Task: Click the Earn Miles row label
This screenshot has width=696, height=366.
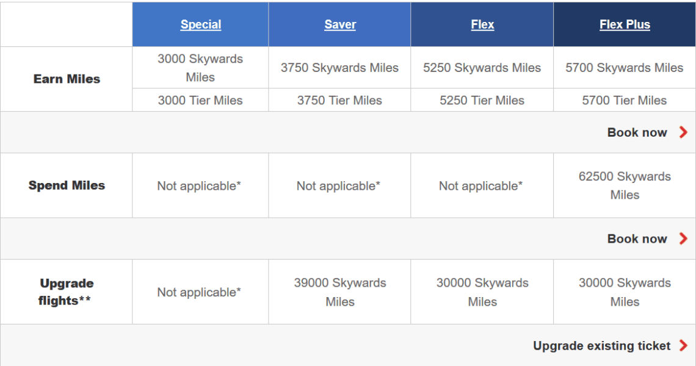Action: pos(66,79)
